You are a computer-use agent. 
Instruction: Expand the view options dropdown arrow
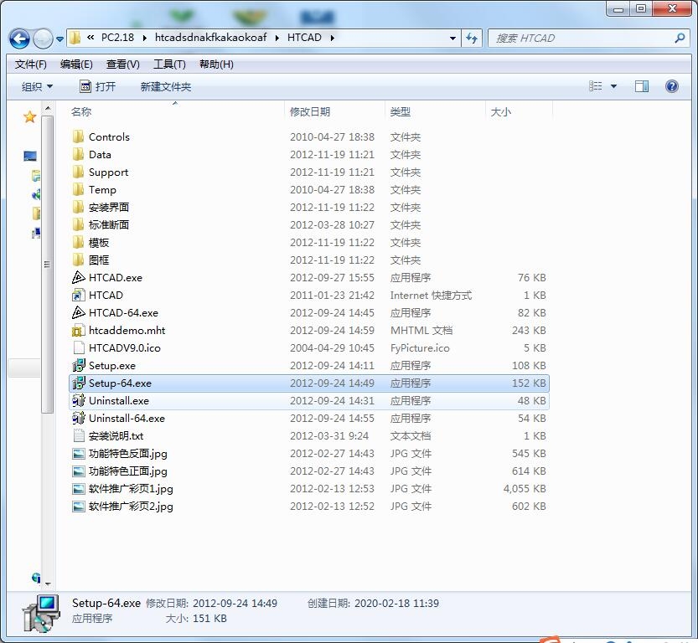point(613,86)
